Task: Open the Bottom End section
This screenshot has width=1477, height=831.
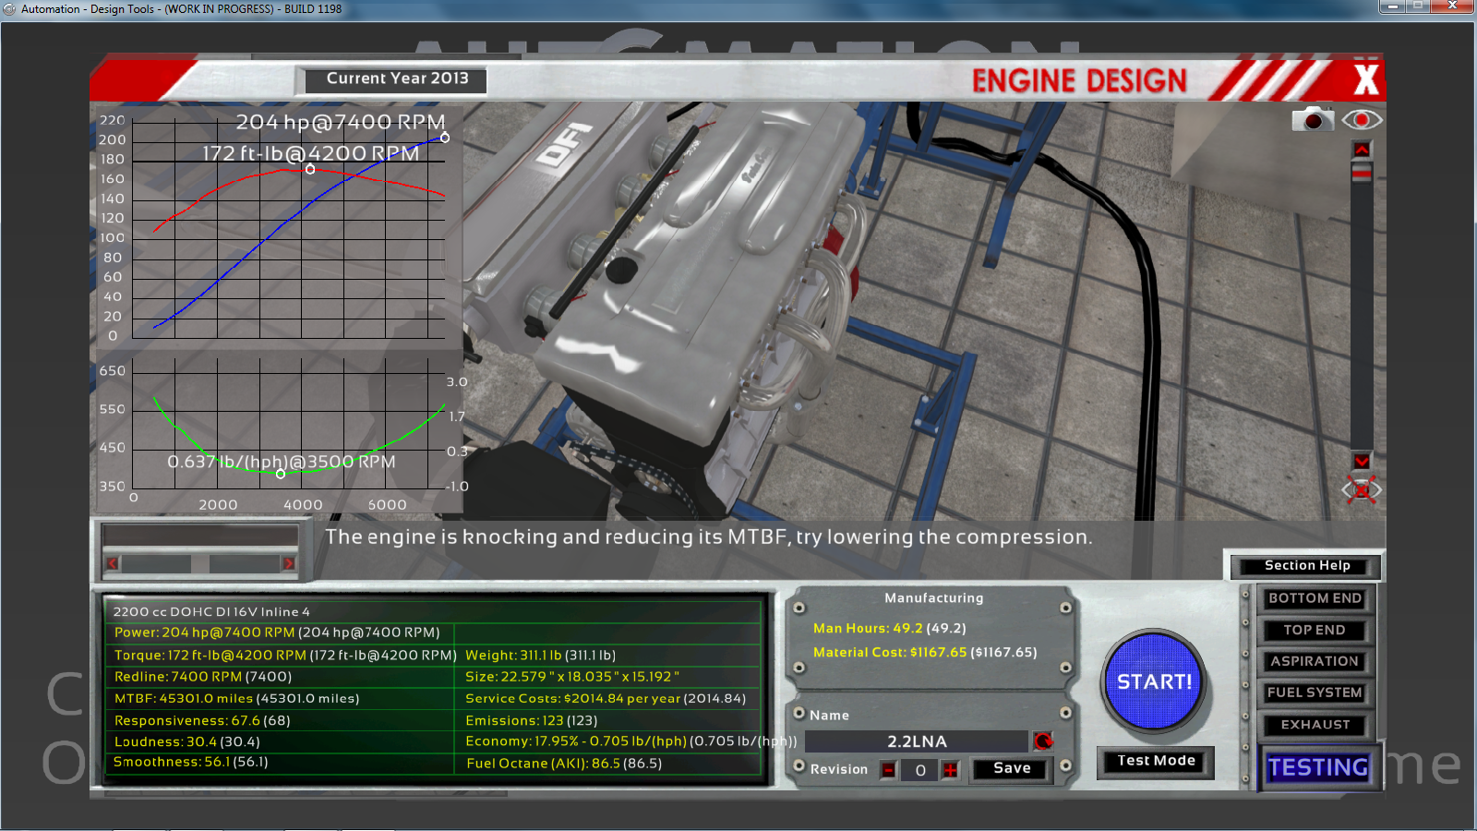Action: [1315, 598]
